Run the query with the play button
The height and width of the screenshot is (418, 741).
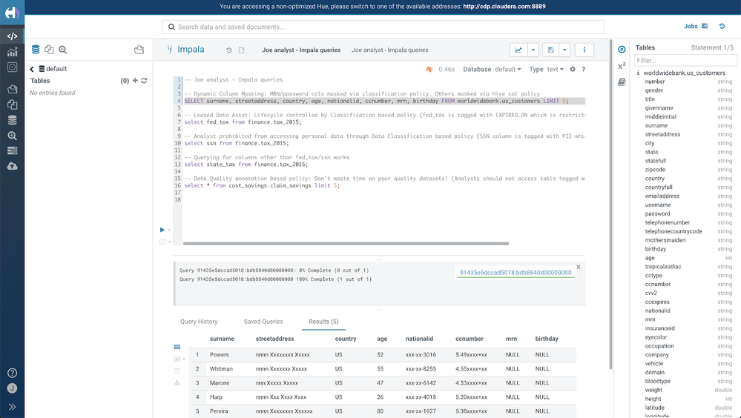(x=163, y=230)
